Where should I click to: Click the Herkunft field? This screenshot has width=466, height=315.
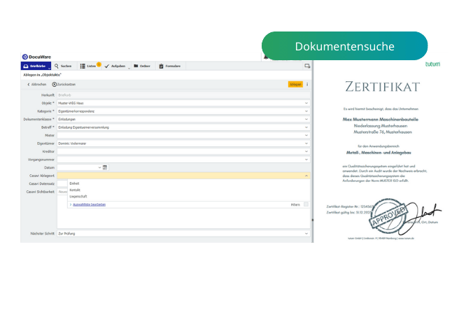point(183,95)
